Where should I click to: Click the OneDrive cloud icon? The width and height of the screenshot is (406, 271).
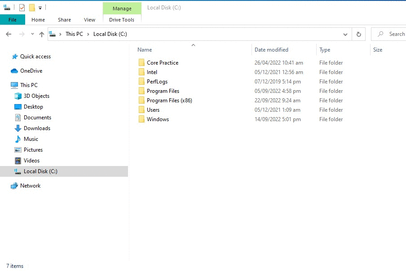click(x=14, y=71)
